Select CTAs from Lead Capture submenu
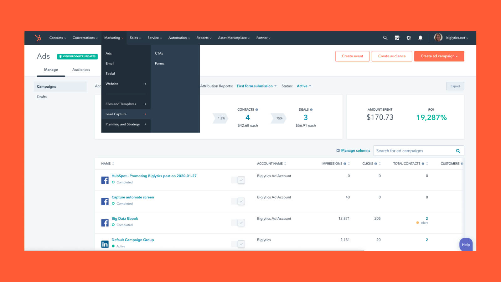The width and height of the screenshot is (501, 282). 159,54
